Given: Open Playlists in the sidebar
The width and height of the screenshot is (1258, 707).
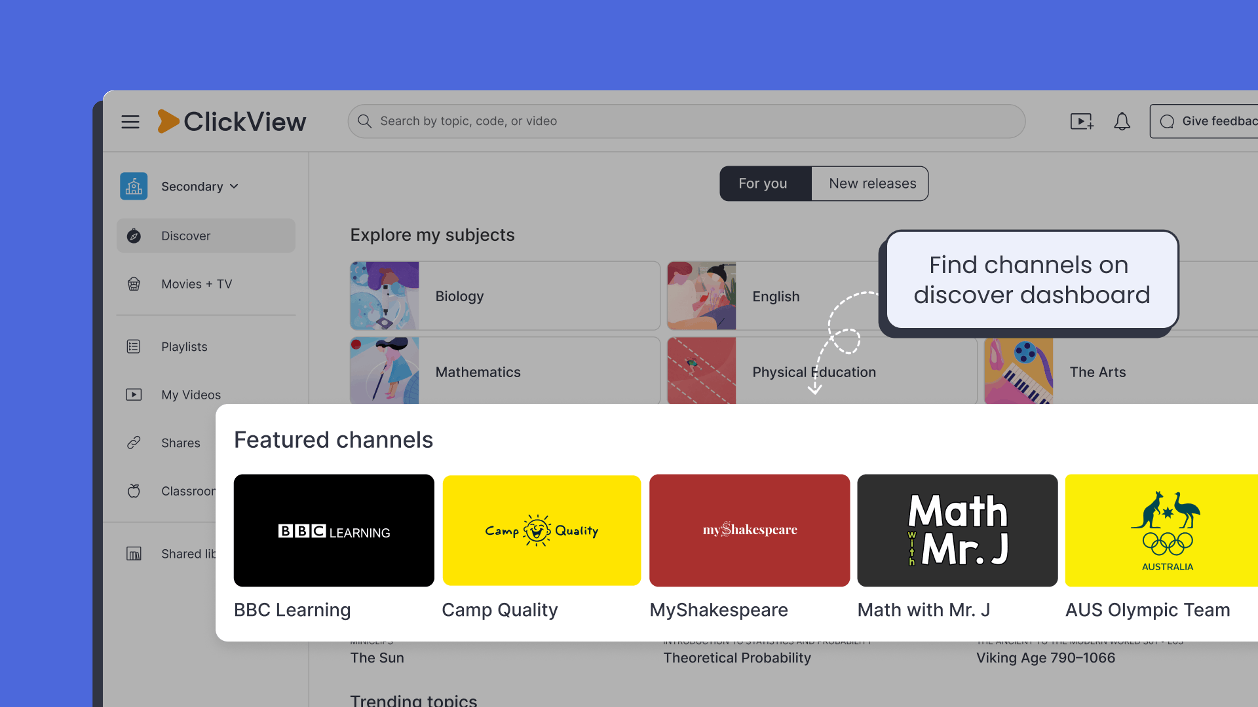Looking at the screenshot, I should [x=206, y=347].
